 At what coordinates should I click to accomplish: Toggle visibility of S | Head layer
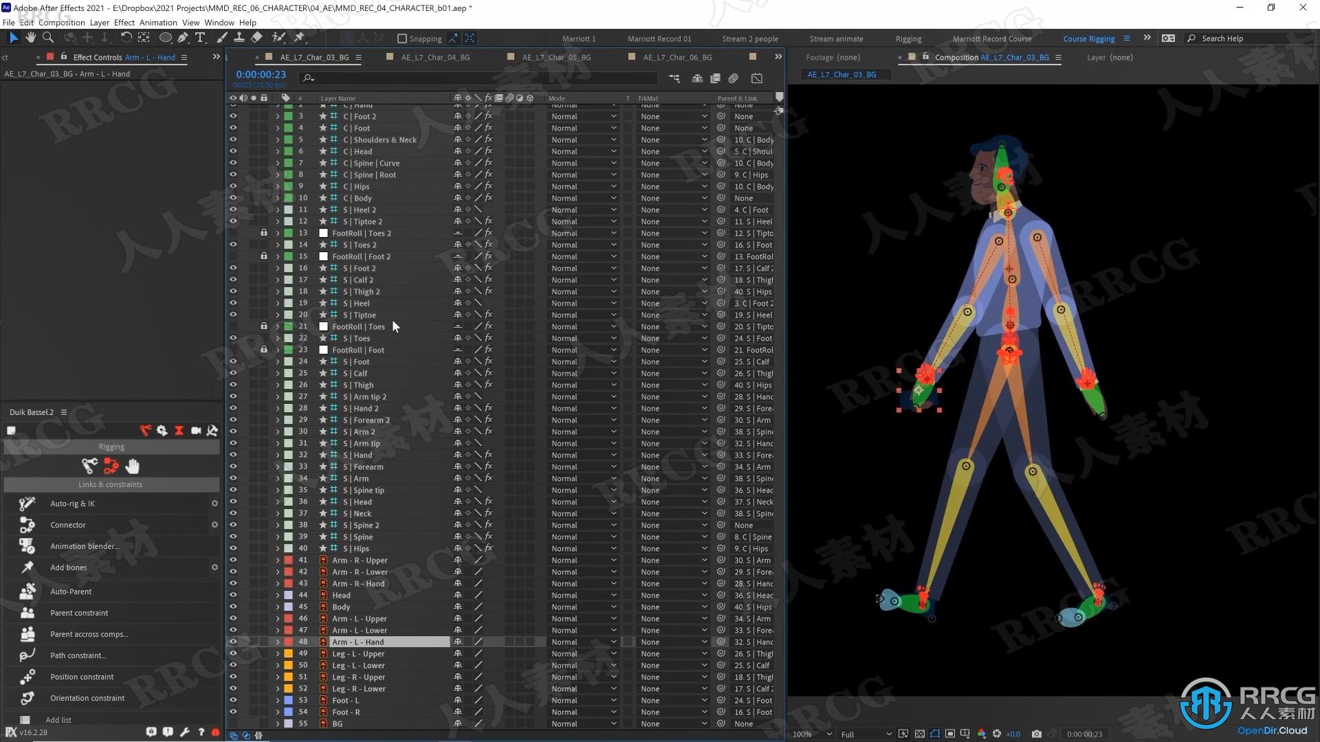tap(234, 502)
